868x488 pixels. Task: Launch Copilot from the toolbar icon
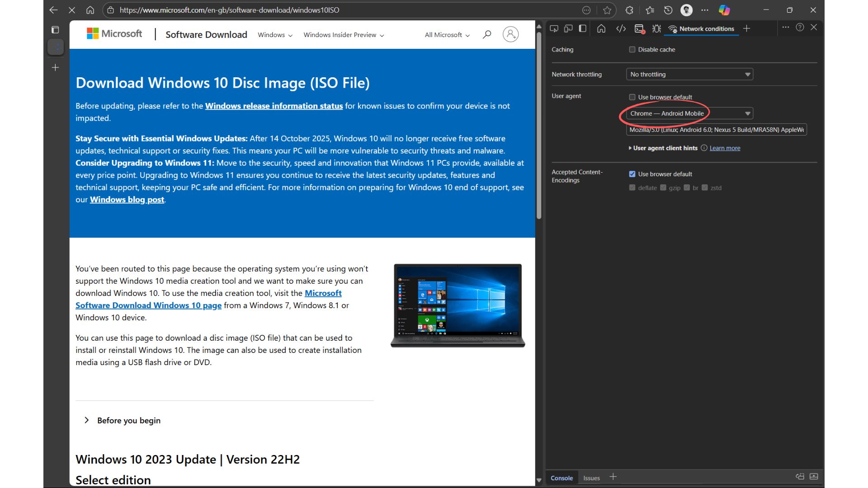pos(724,10)
